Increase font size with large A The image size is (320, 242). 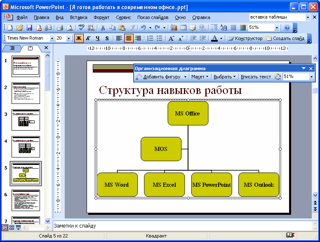[x=171, y=38]
